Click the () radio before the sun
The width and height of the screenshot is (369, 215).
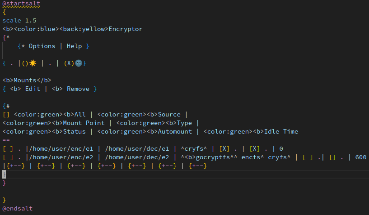(x=25, y=63)
